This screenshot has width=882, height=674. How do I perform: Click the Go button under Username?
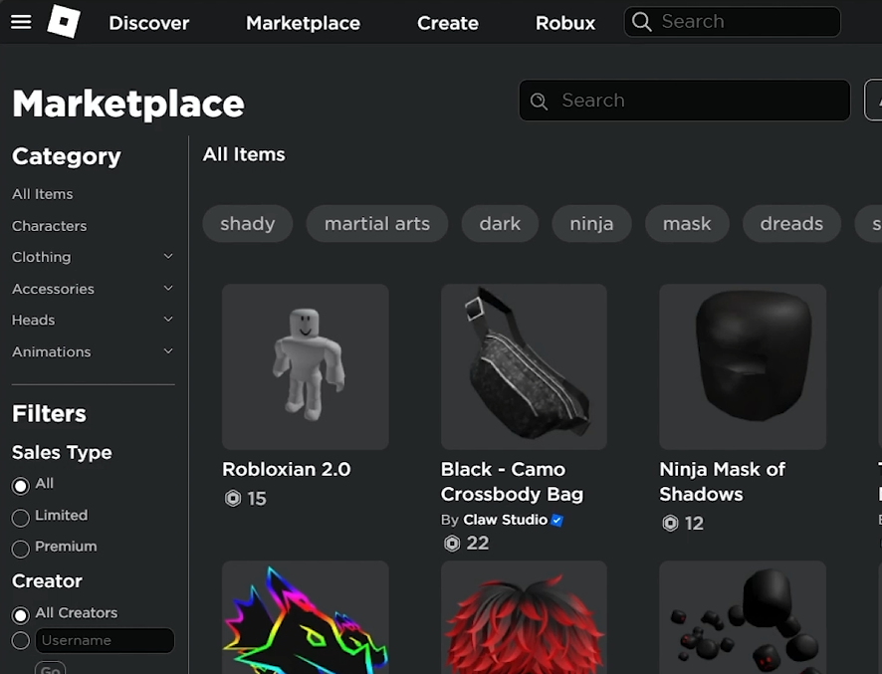click(x=50, y=668)
